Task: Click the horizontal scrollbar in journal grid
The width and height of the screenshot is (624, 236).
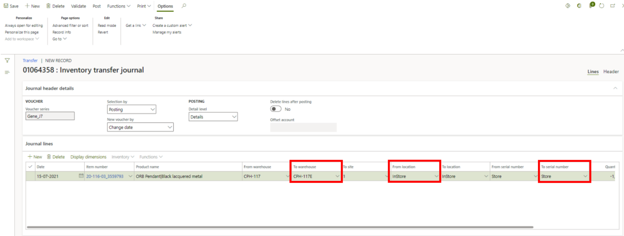Action: pyautogui.click(x=280, y=227)
